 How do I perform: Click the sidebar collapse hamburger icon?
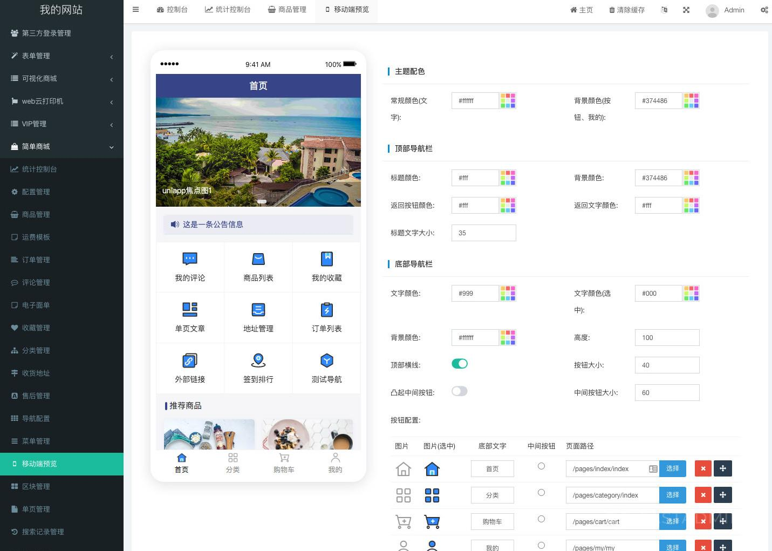click(x=135, y=9)
